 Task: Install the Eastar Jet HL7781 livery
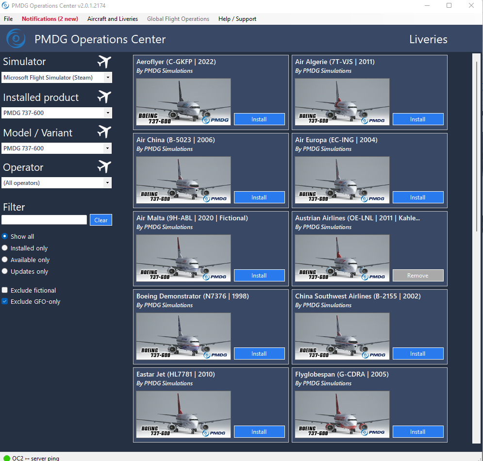(259, 432)
